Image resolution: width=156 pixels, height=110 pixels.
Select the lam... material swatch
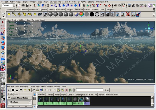pyautogui.click(x=75, y=101)
